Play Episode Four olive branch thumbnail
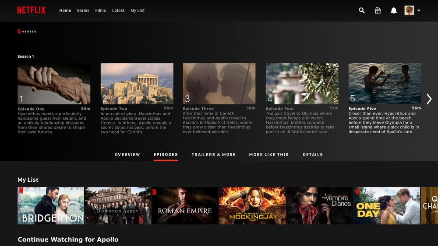The image size is (438, 246). 302,83
